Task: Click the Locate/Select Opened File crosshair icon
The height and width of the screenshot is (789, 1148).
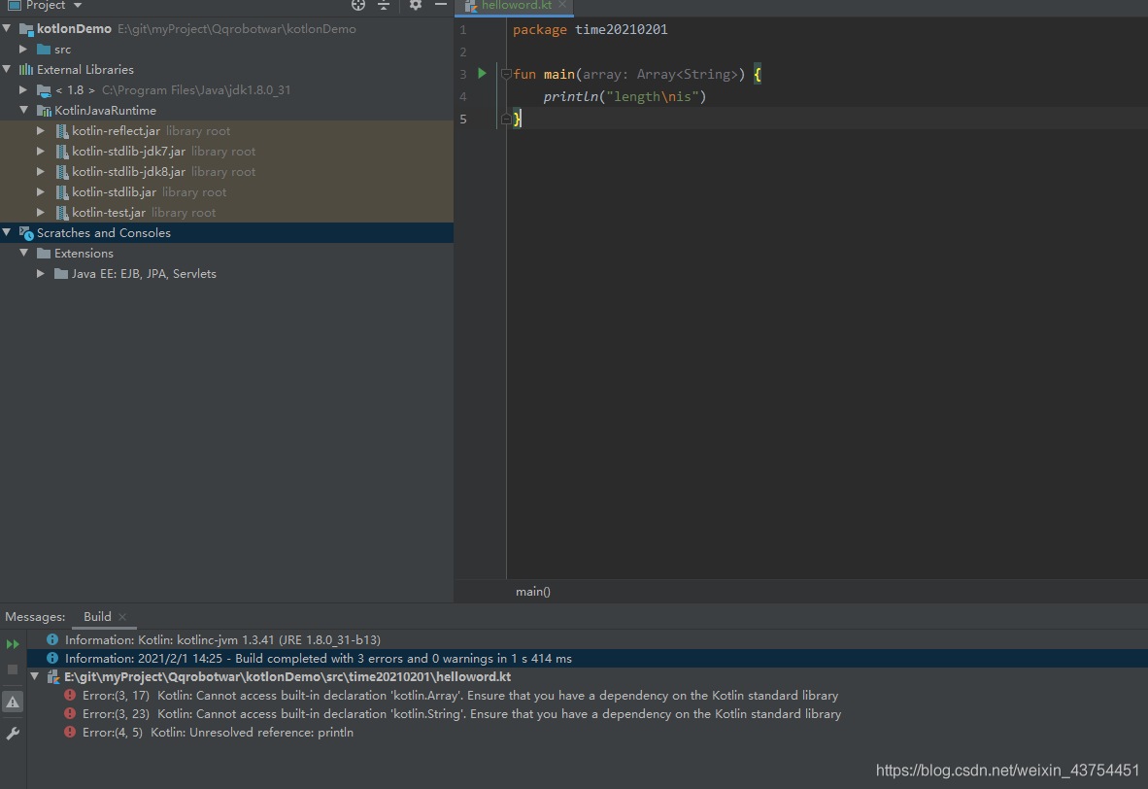Action: [x=358, y=5]
